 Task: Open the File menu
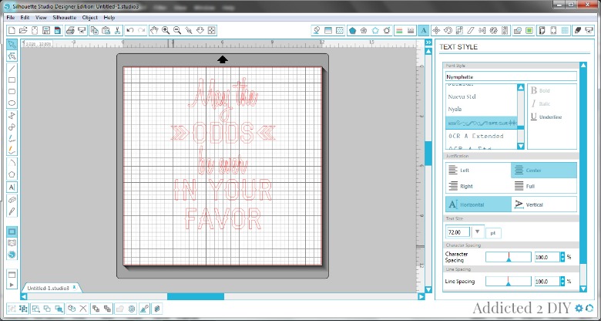[x=10, y=18]
